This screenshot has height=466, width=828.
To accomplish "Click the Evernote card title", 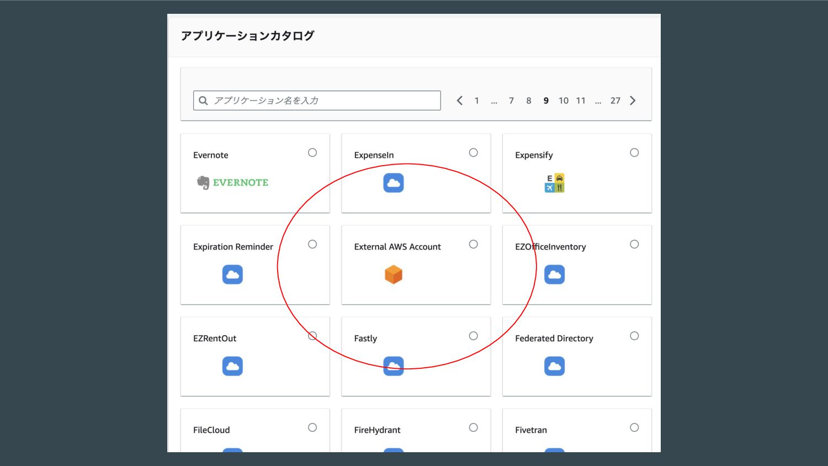I will click(211, 155).
